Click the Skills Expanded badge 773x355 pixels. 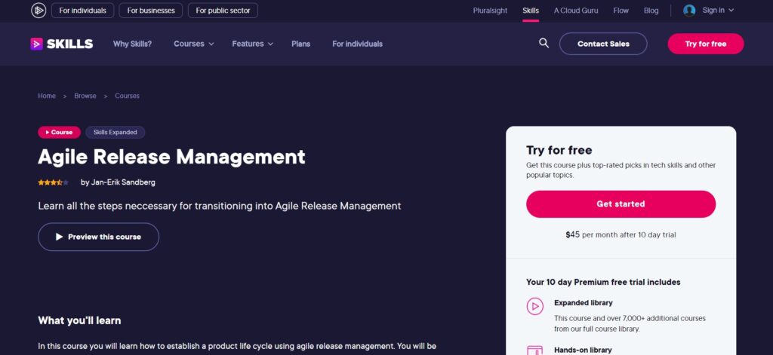[115, 133]
